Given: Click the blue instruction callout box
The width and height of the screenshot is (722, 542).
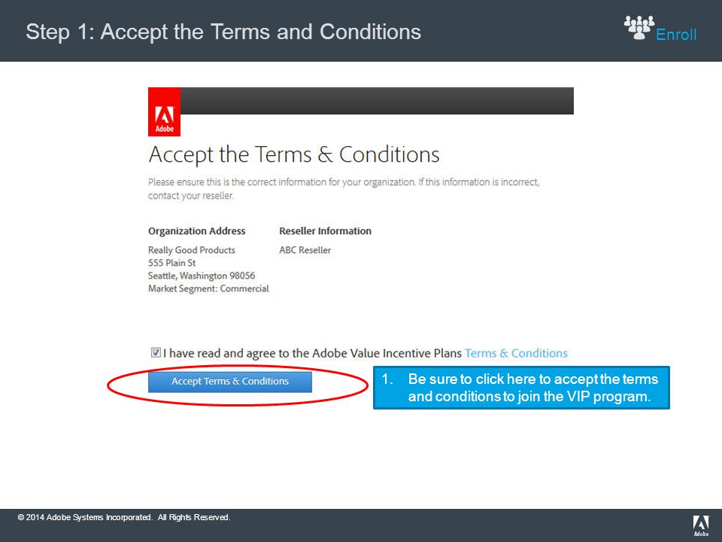Looking at the screenshot, I should [x=521, y=388].
